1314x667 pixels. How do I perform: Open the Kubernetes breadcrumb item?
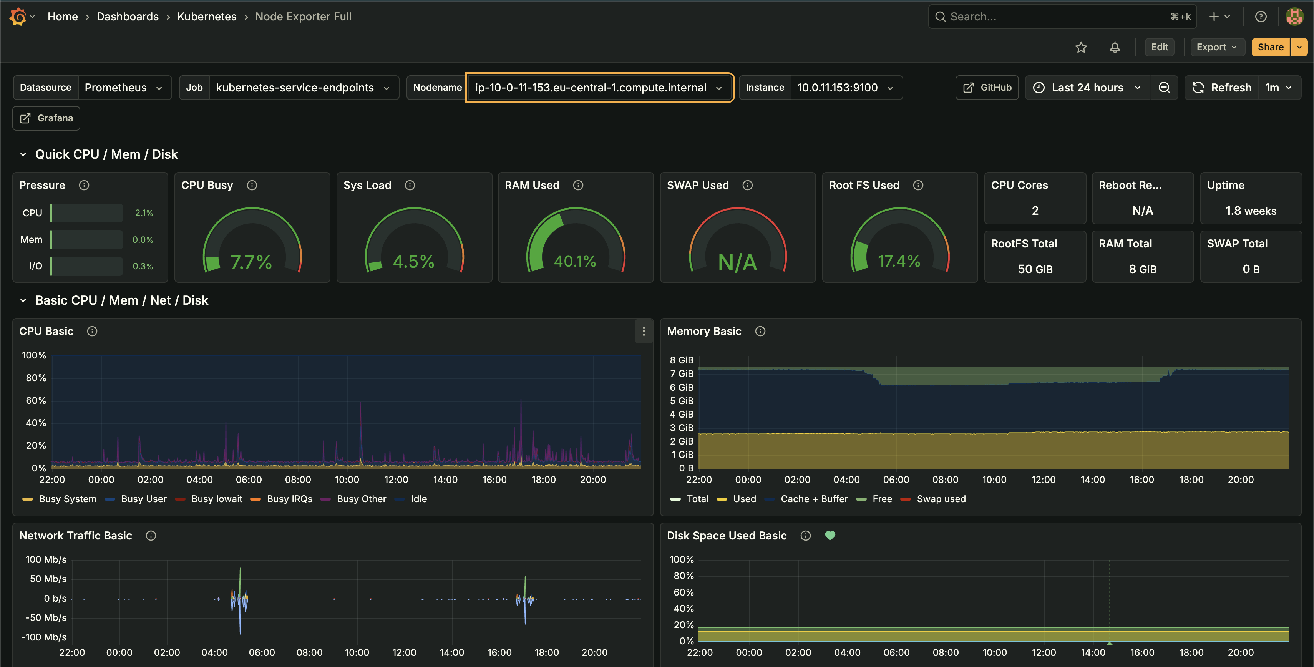207,16
